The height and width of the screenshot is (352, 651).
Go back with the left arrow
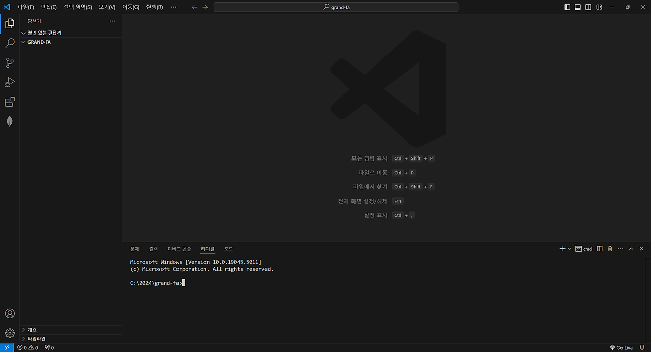coord(194,7)
